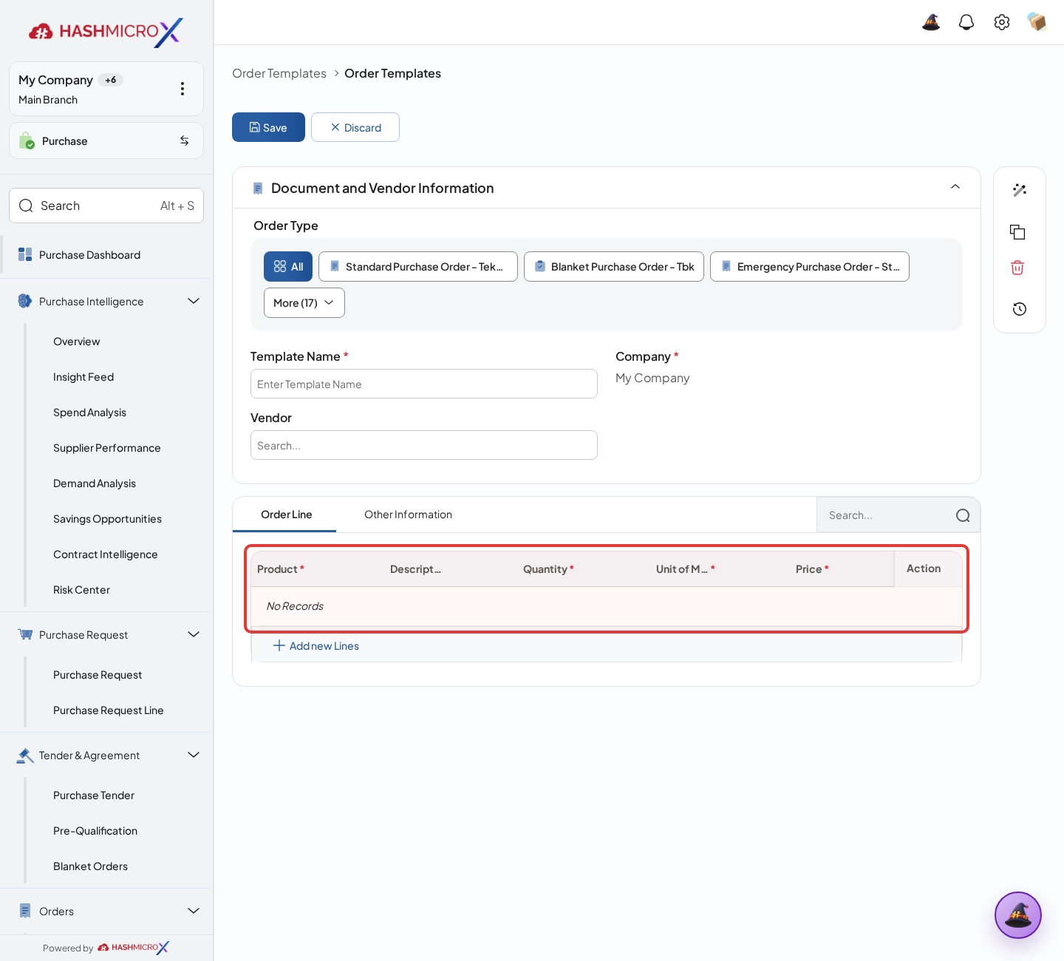Viewport: 1064px width, 961px height.
Task: Select Standard Purchase Order order type
Action: 418,267
